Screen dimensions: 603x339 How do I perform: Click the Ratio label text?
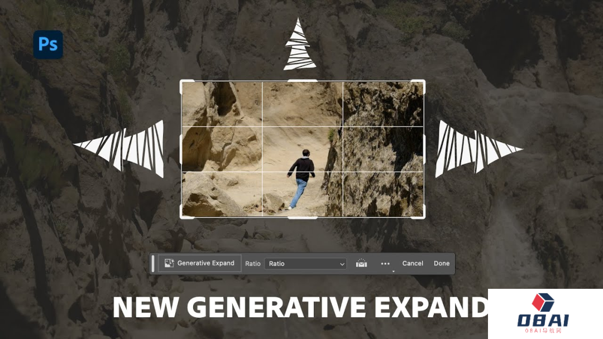(253, 263)
